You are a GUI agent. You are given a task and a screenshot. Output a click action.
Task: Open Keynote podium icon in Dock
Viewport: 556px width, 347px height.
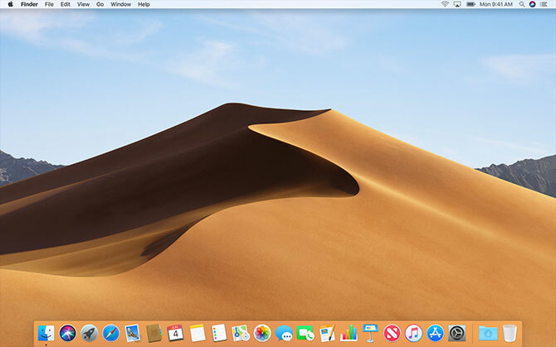(x=371, y=333)
